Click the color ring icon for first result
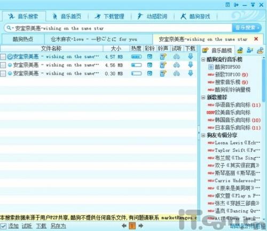Screen dimensions: 267x231 tap(150, 57)
